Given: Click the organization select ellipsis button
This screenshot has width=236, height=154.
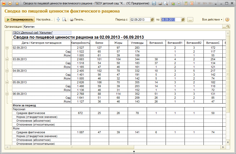Looking at the screenshot, I should [x=224, y=27].
